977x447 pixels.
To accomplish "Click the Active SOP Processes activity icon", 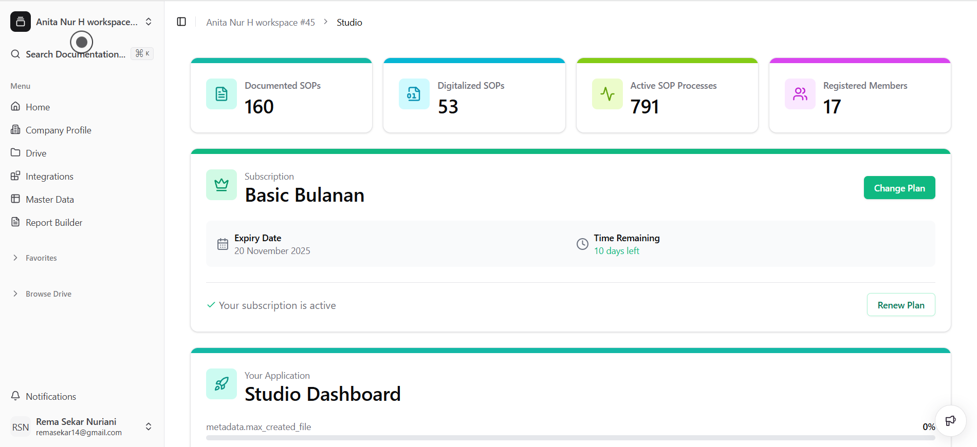I will [x=607, y=94].
